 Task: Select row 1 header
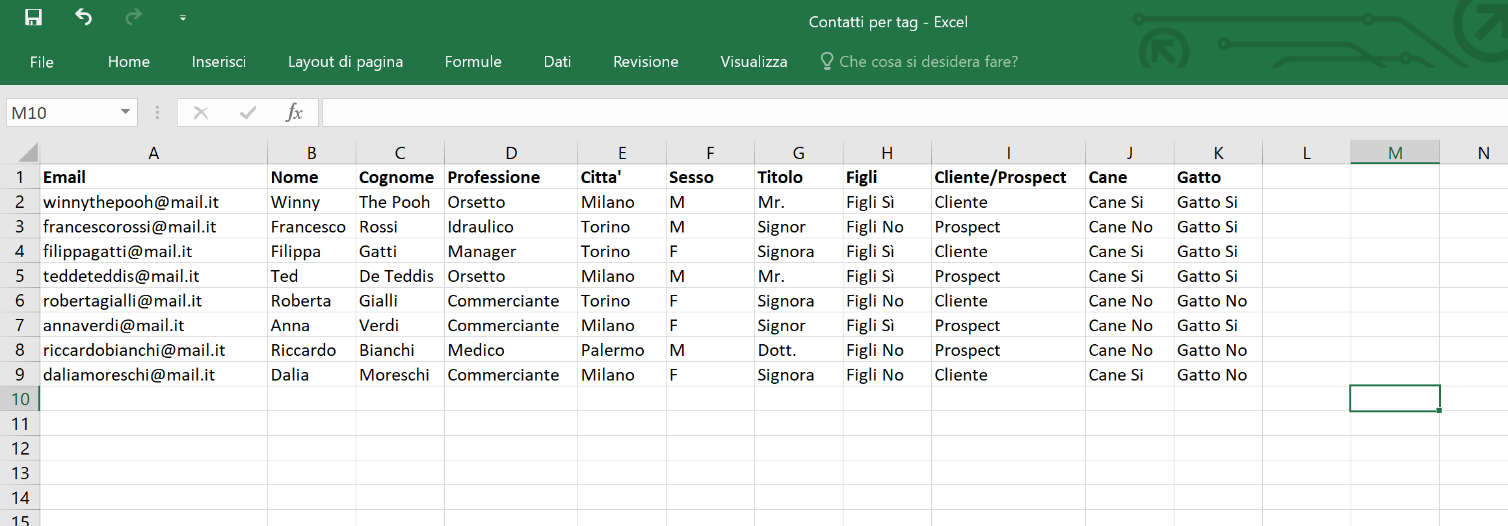point(20,177)
